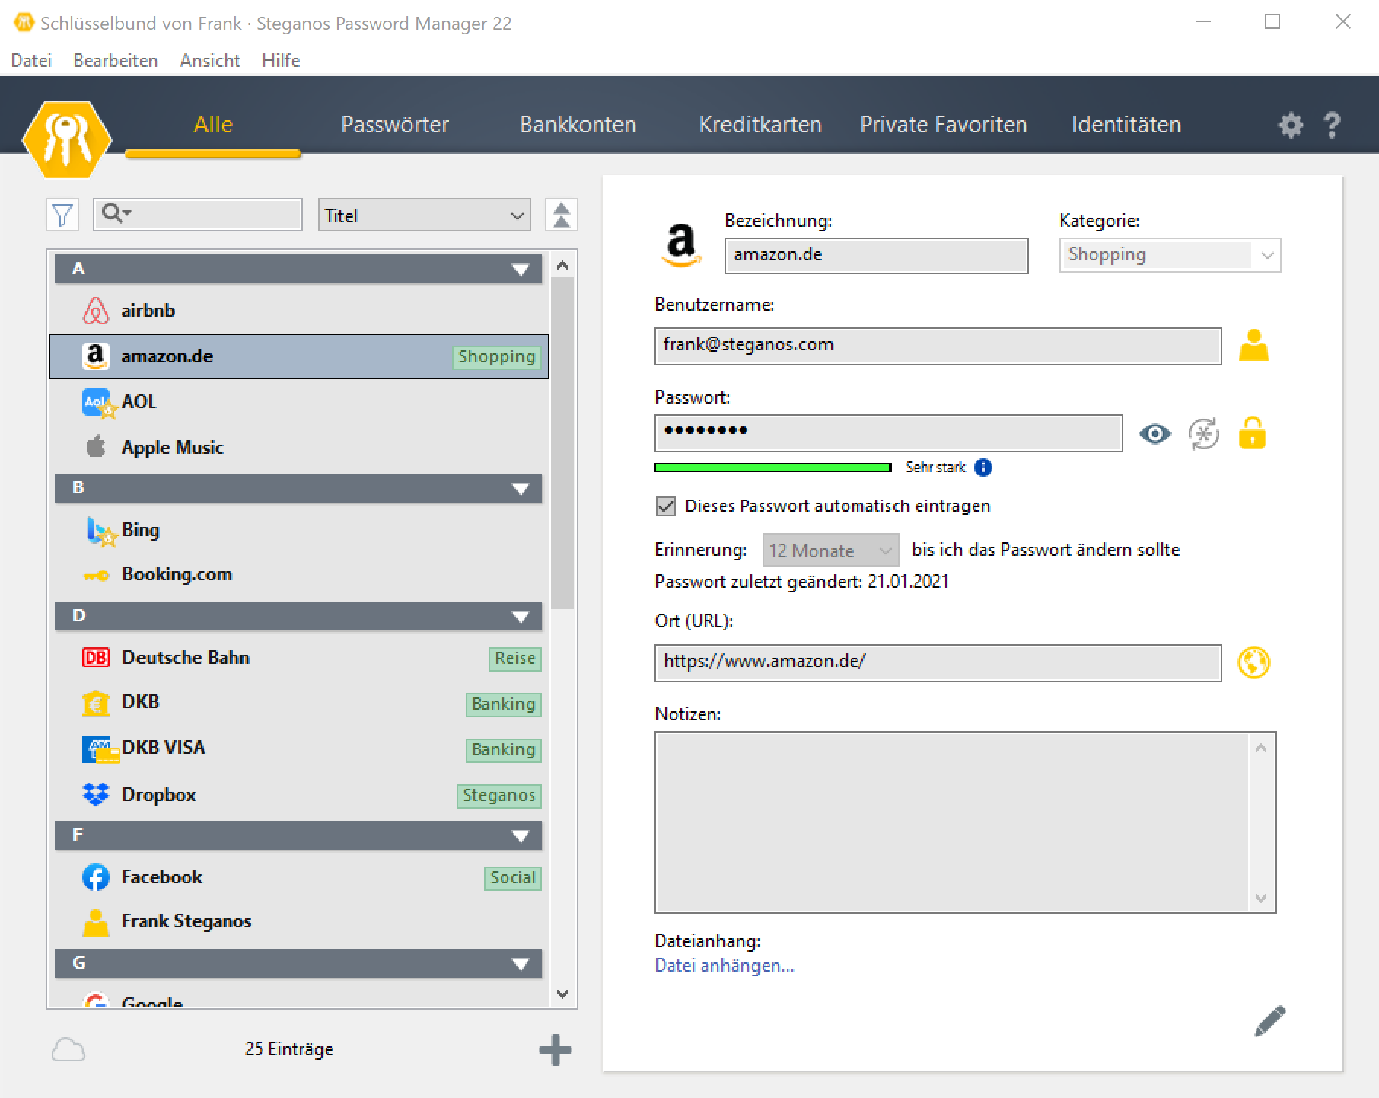This screenshot has height=1098, width=1379.
Task: Click the Passwort field
Action: (x=889, y=433)
